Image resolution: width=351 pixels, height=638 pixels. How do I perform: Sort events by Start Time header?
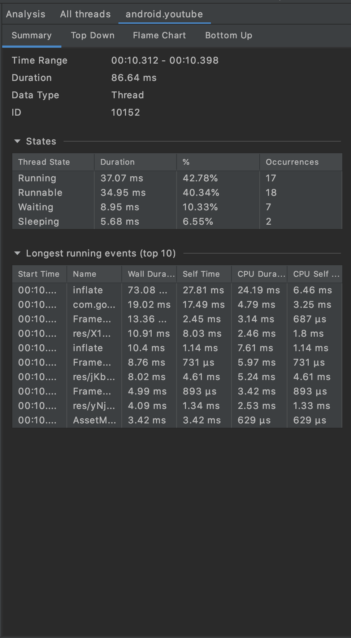[39, 274]
